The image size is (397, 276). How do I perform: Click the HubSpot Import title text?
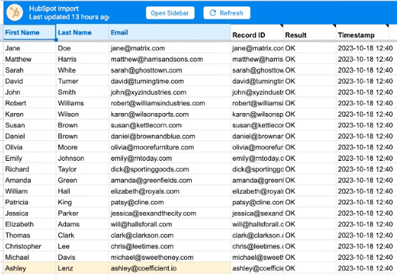(53, 8)
